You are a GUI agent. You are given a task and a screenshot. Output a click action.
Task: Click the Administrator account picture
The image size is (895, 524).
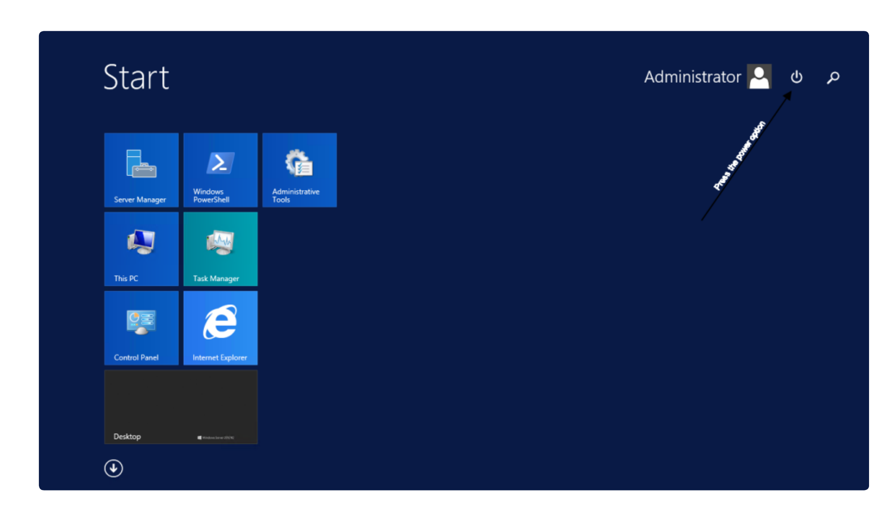pos(759,76)
